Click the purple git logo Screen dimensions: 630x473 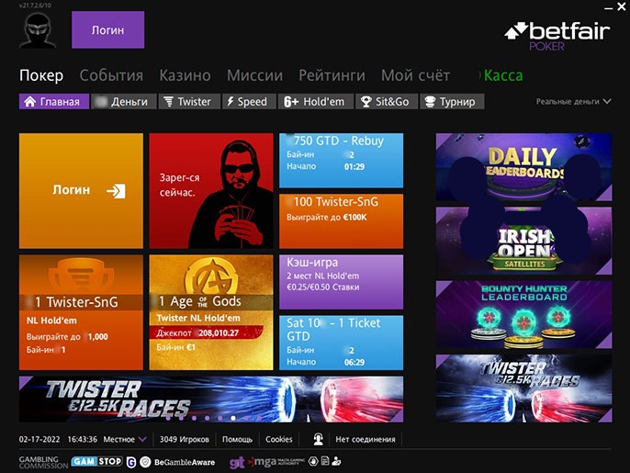[x=237, y=463]
